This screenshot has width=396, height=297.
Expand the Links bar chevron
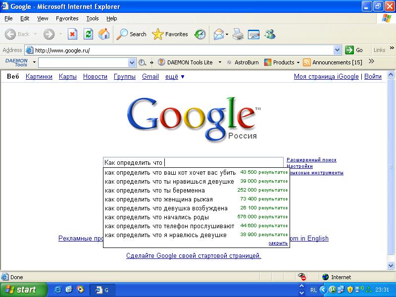(x=392, y=48)
